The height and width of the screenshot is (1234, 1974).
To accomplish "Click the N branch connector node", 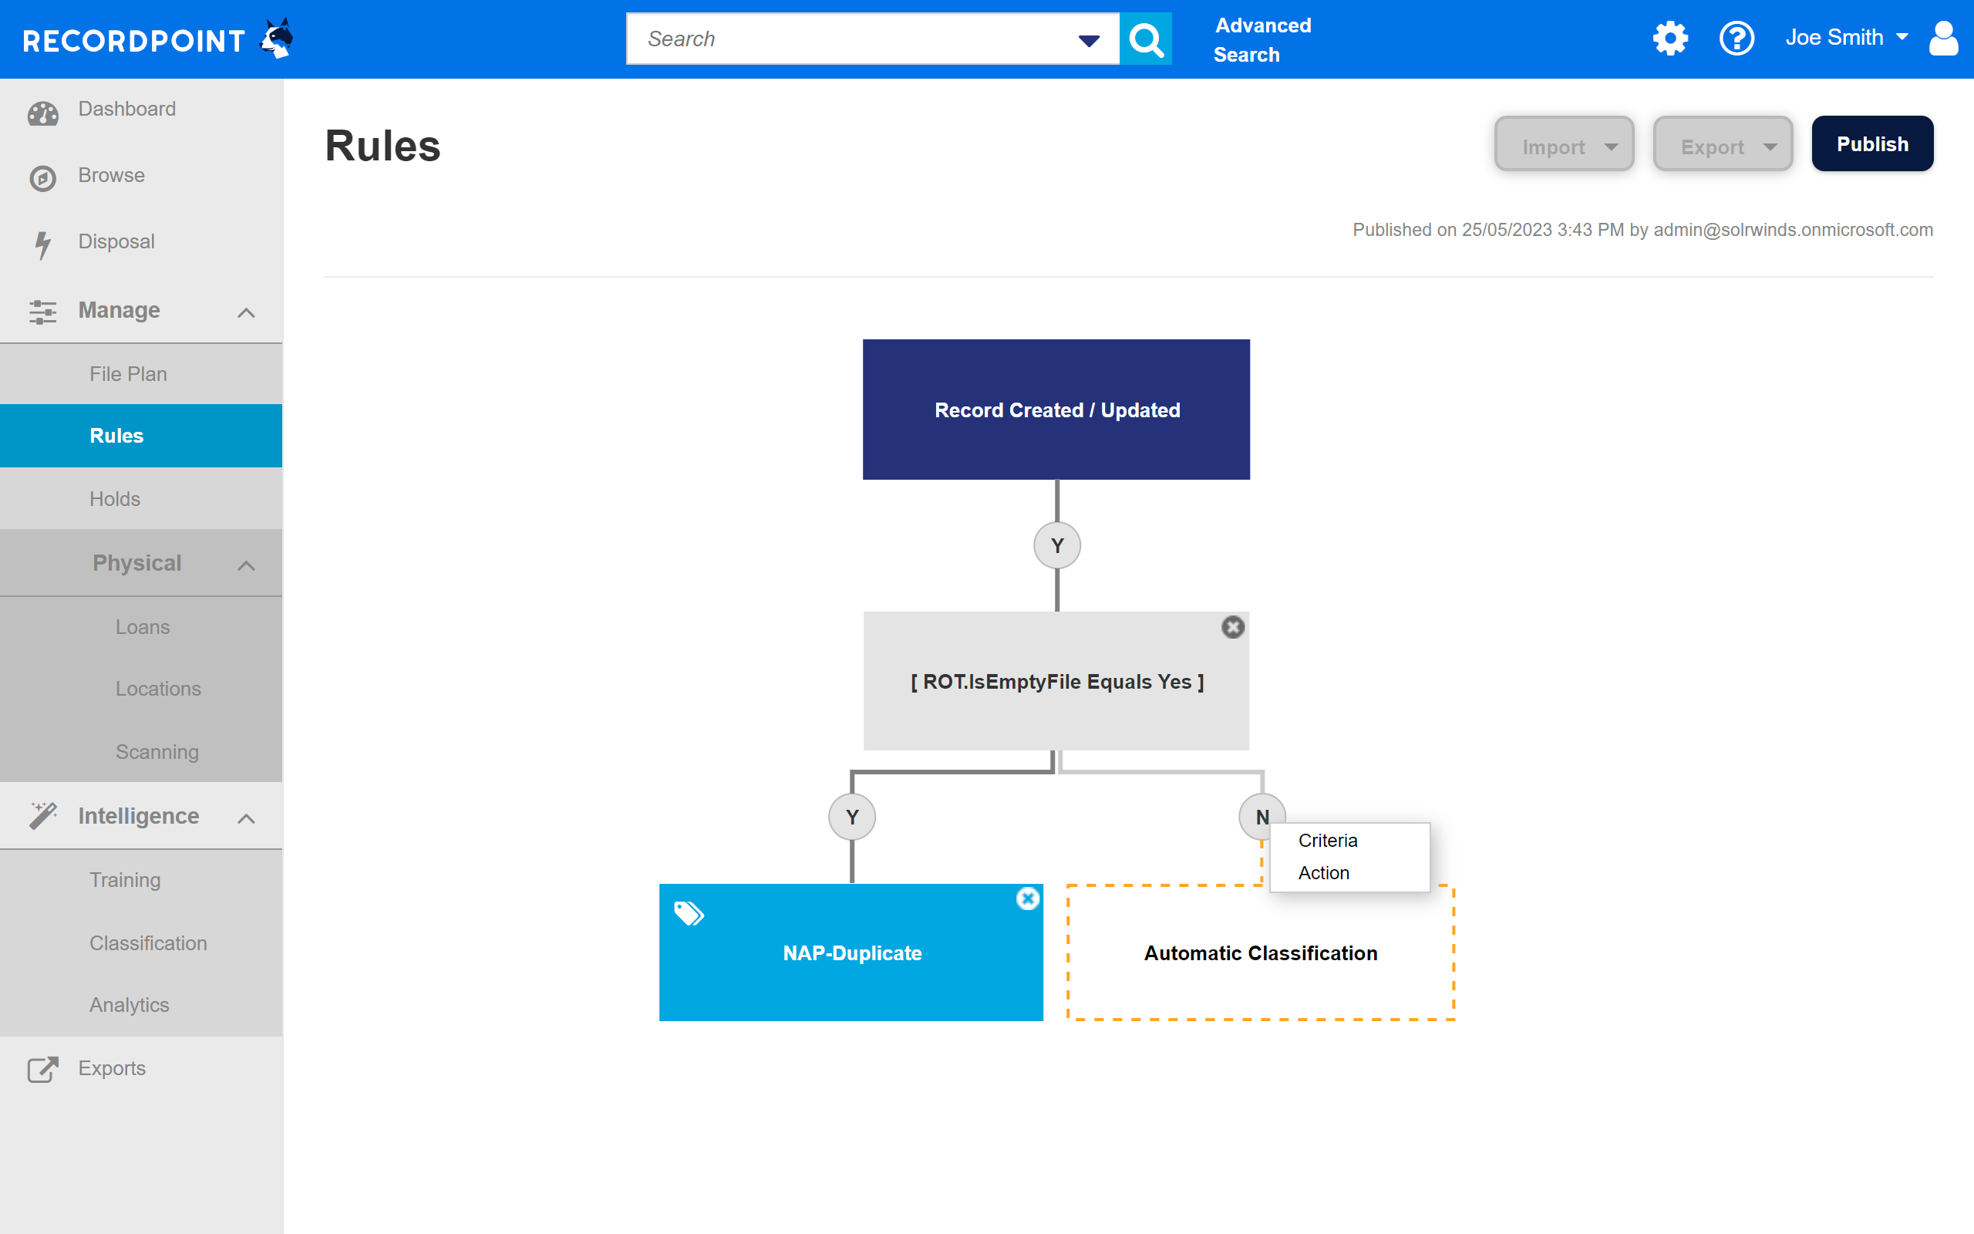I will click(x=1261, y=816).
